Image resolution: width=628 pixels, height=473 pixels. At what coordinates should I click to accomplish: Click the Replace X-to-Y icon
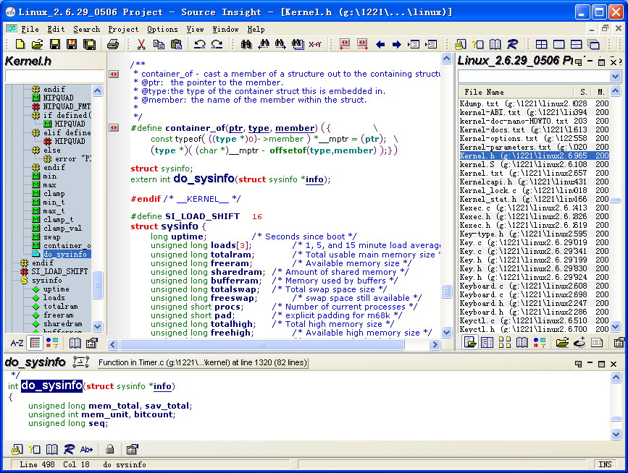pyautogui.click(x=315, y=44)
